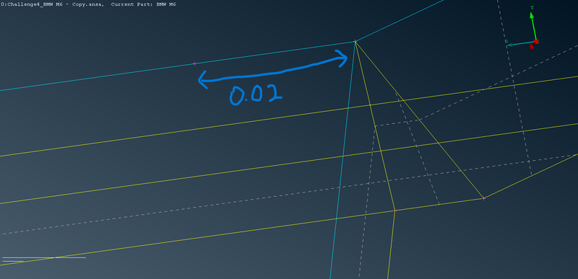Select the magenta hot point at lower right corner
This screenshot has width=578, height=279.
tap(483, 198)
